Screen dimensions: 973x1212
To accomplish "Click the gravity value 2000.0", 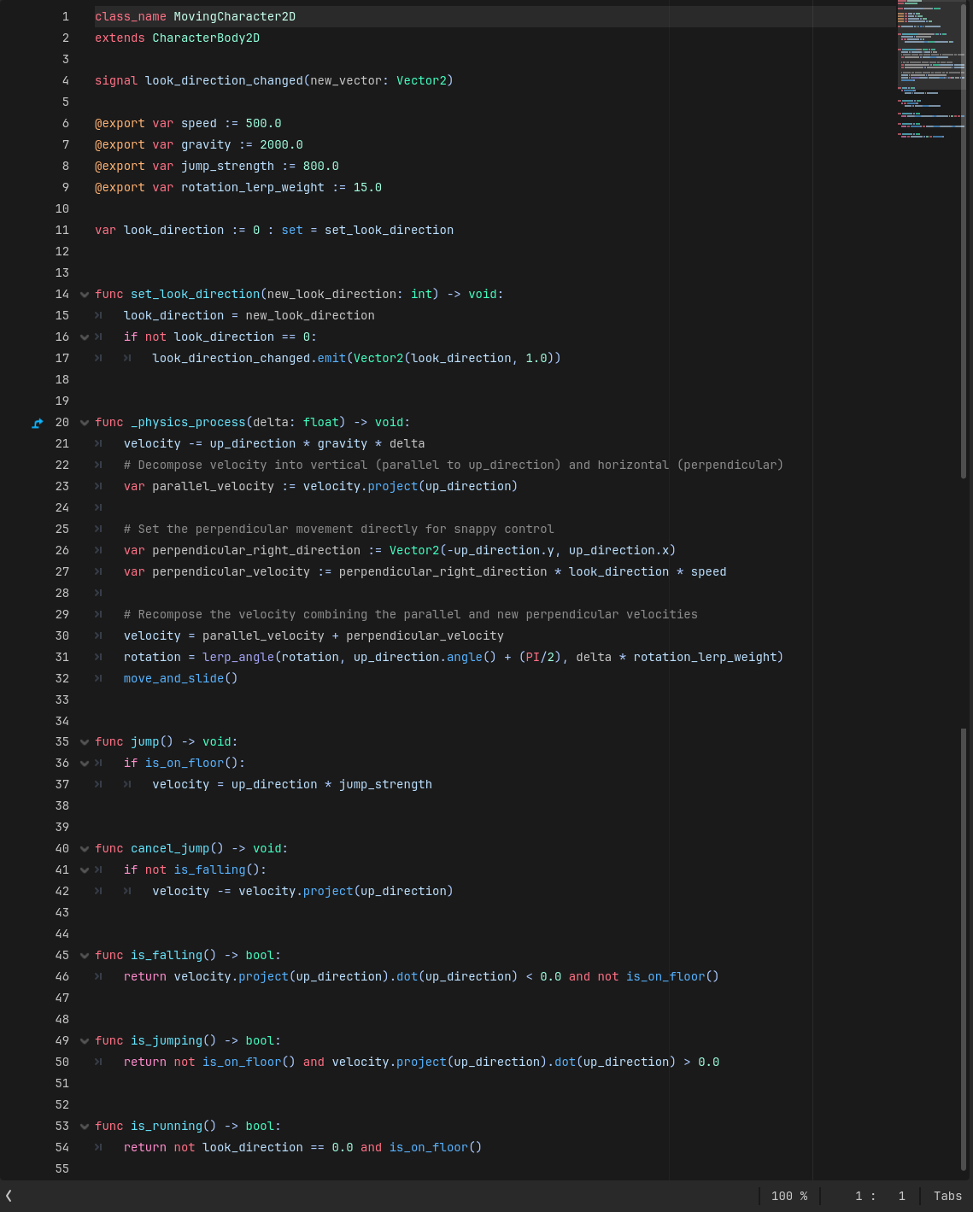I will [281, 144].
